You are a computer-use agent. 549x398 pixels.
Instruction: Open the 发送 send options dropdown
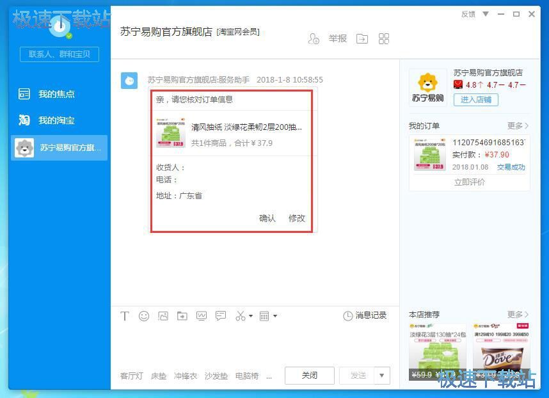(381, 376)
